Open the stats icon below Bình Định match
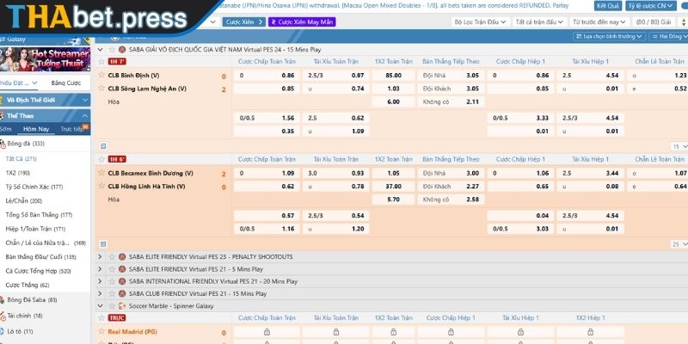This screenshot has width=688, height=344. [103, 146]
